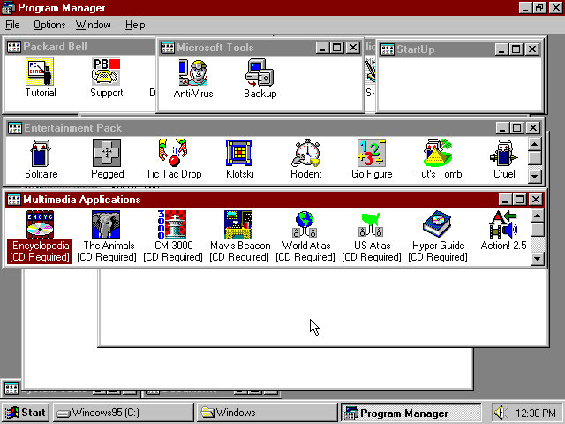
Task: Open the US Atlas icon
Action: (x=371, y=224)
